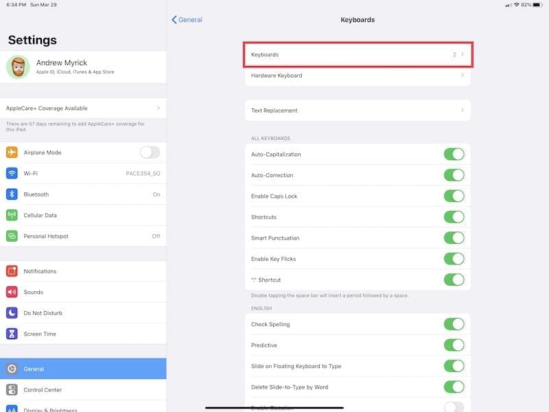Toggle Airplane Mode switch
Image resolution: width=549 pixels, height=412 pixels.
pyautogui.click(x=150, y=152)
